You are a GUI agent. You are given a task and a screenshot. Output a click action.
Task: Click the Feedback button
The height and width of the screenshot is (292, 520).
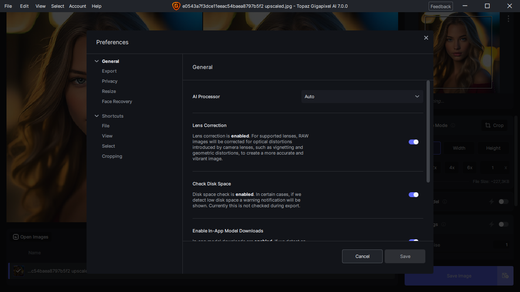click(441, 6)
